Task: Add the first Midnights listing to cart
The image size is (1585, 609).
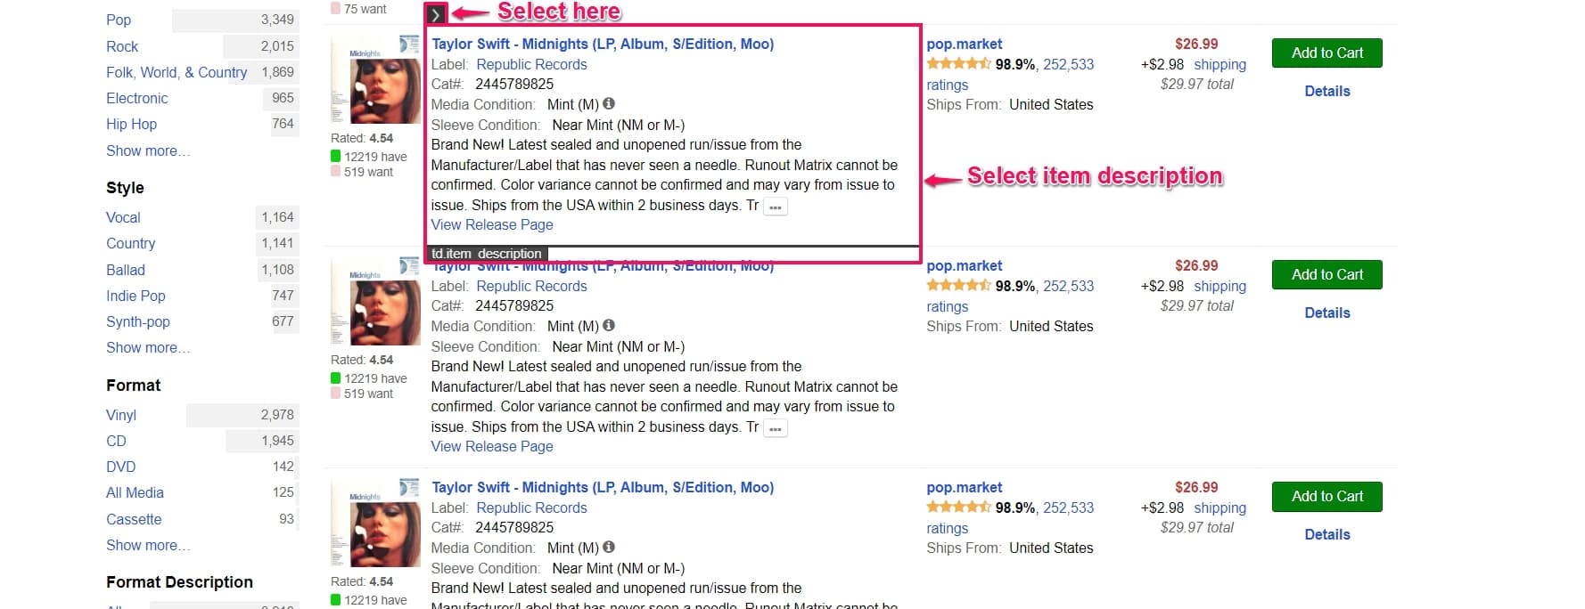Action: [1326, 53]
